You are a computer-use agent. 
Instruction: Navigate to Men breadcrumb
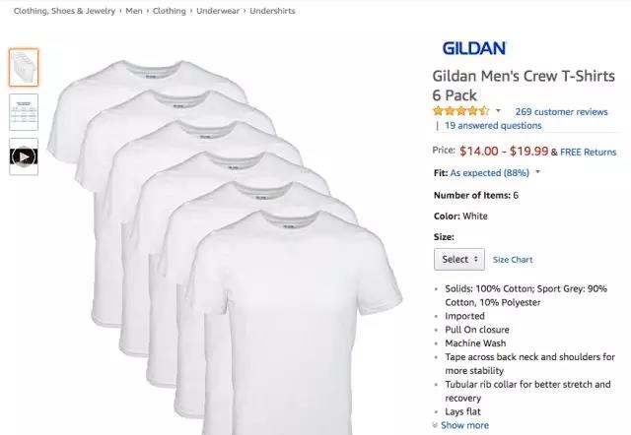134,11
